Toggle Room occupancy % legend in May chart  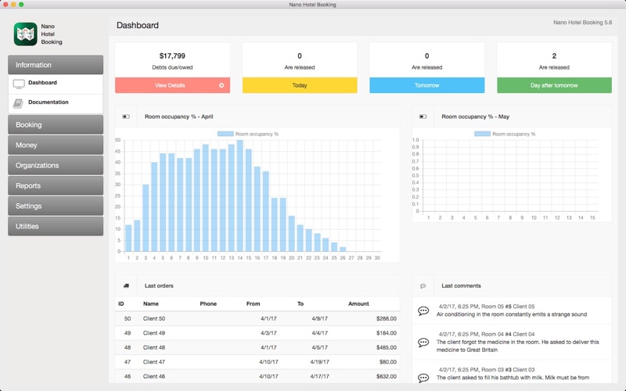coord(505,134)
